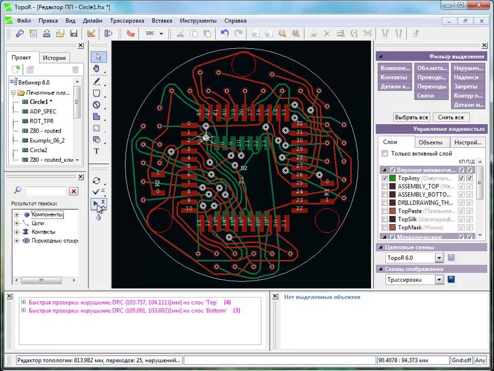
Task: Click the scissors Cut icon
Action: 181,33
